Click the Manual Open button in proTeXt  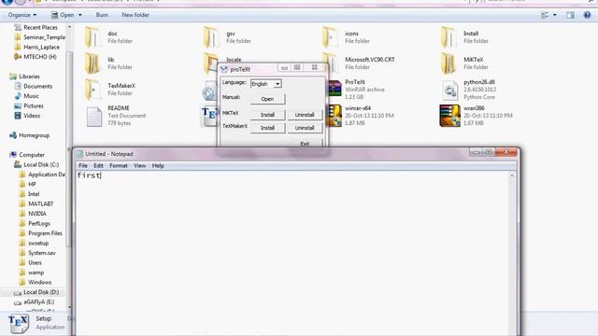click(x=267, y=99)
